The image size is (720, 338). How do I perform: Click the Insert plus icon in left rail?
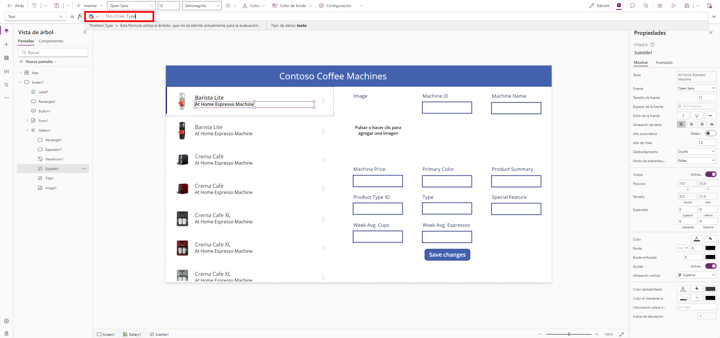tap(6, 44)
